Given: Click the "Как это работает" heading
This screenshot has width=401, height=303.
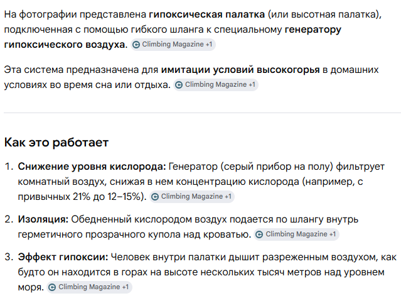Looking at the screenshot, I should click(x=56, y=143).
